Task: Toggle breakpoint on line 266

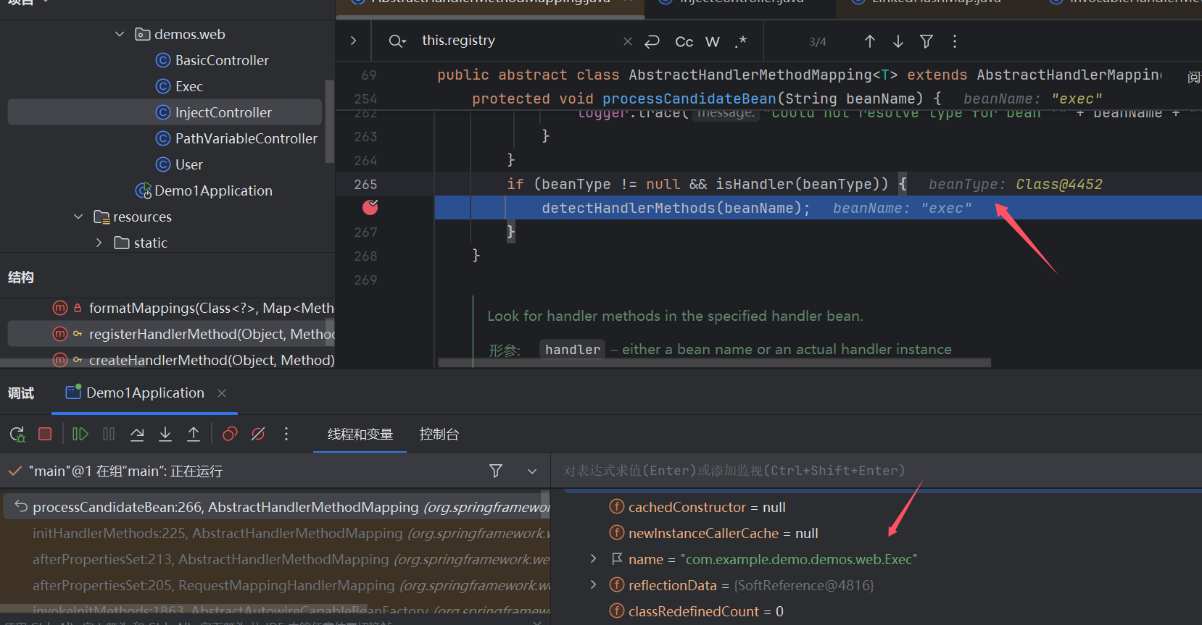Action: coord(370,208)
